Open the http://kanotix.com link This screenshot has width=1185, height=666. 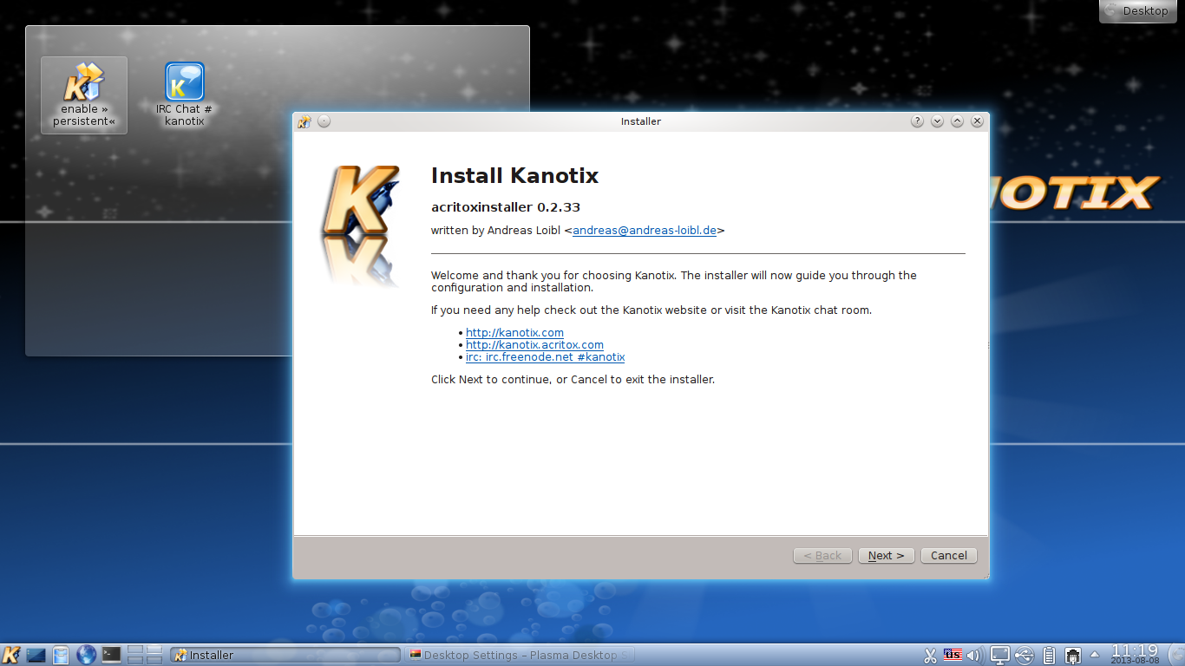[x=514, y=332]
